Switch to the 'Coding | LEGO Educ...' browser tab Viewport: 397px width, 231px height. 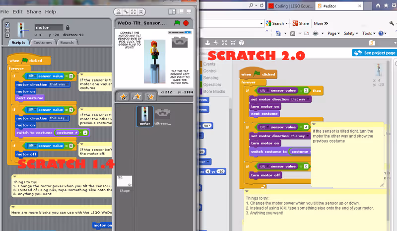click(291, 6)
